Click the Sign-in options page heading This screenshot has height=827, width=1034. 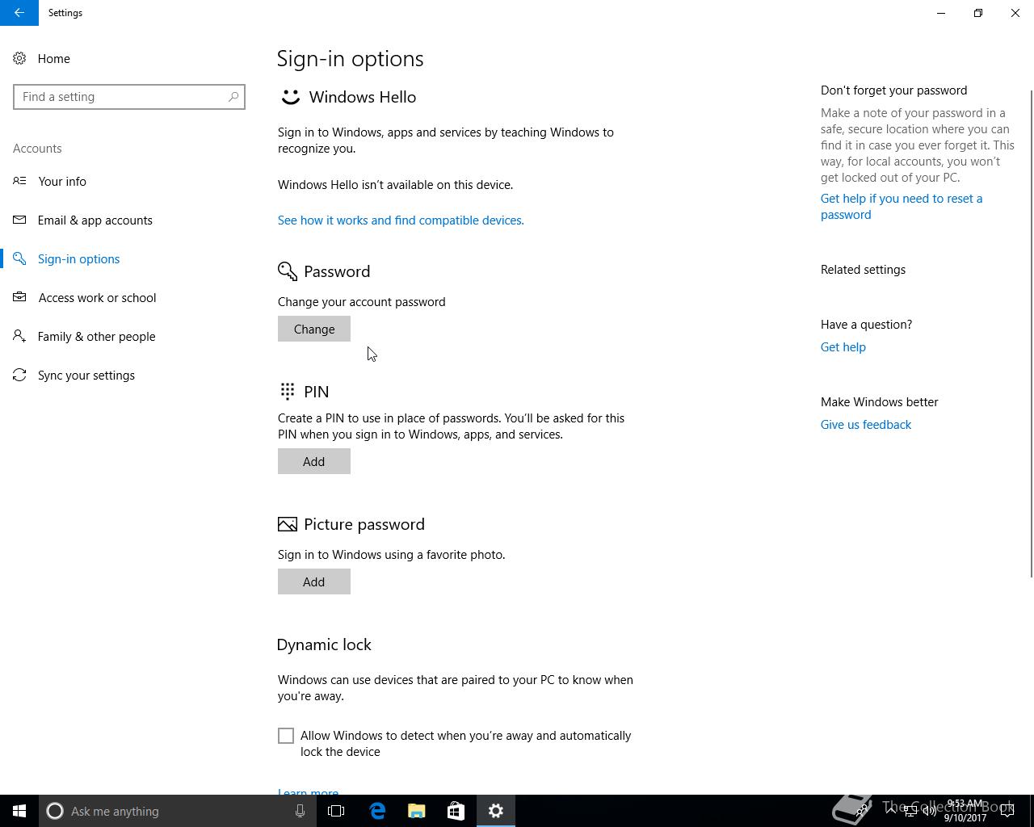point(351,59)
